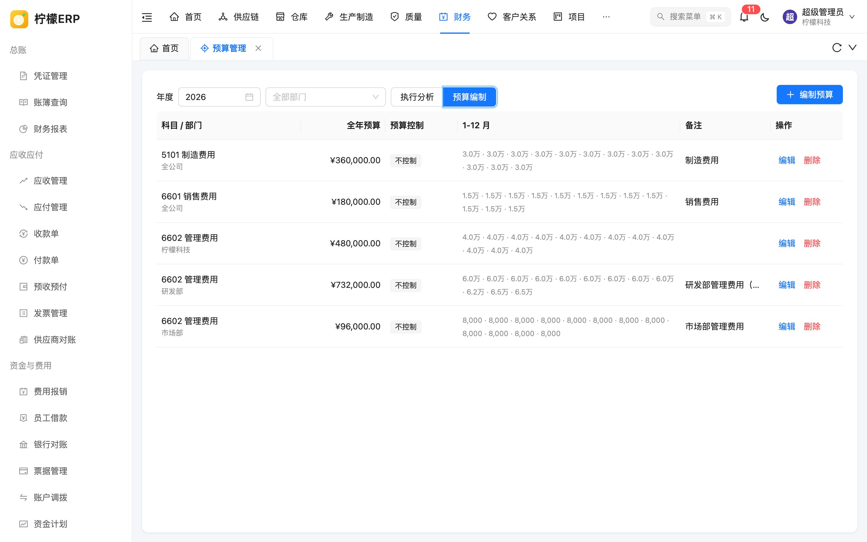Open notifications bell with 11 badge
This screenshot has height=542, width=867.
click(x=744, y=17)
